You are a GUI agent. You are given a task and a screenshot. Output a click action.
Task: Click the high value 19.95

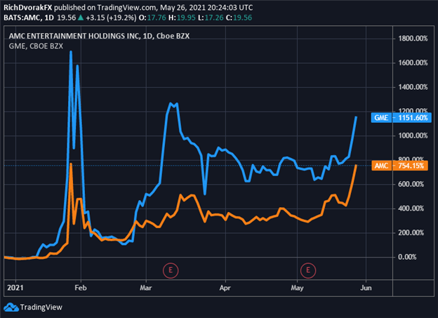pyautogui.click(x=186, y=18)
